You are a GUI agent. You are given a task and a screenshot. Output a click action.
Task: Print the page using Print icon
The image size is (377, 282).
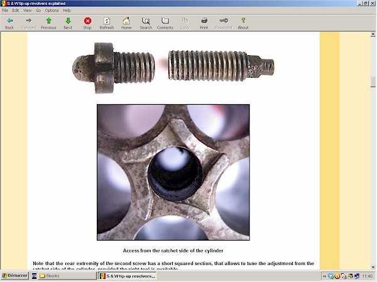point(204,21)
